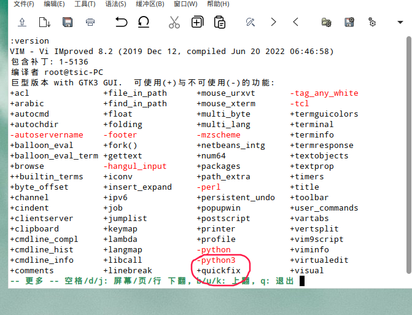
Task: Click the -mzscheme feature entry
Action: pyautogui.click(x=219, y=134)
